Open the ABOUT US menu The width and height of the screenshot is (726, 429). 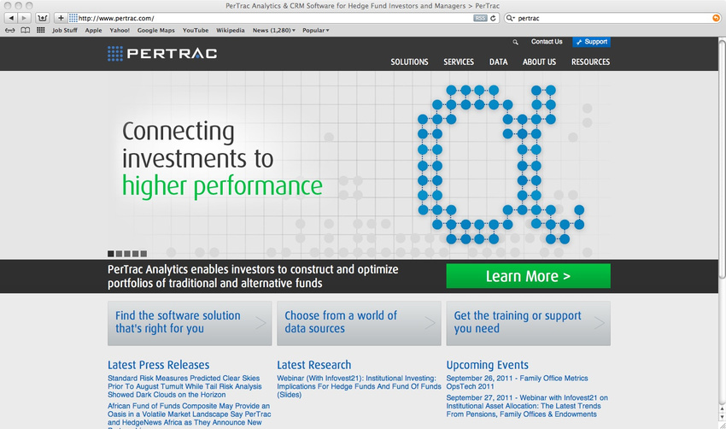pyautogui.click(x=539, y=62)
